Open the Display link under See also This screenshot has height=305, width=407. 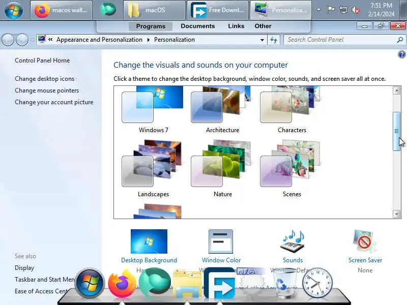tap(24, 268)
